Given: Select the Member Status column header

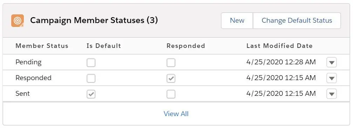Looking at the screenshot, I should (x=42, y=46).
